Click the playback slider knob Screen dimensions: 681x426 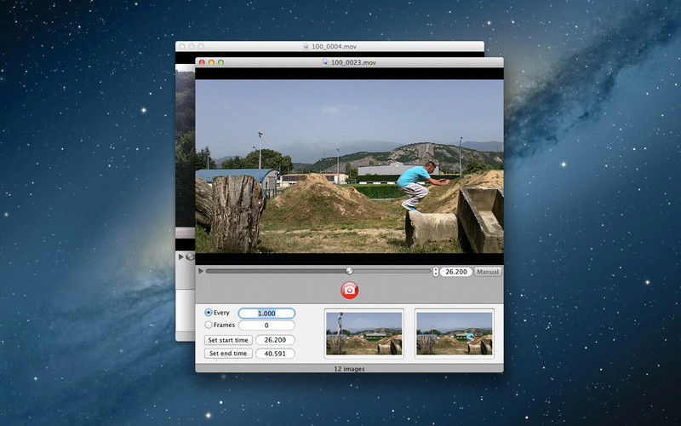pyautogui.click(x=349, y=271)
